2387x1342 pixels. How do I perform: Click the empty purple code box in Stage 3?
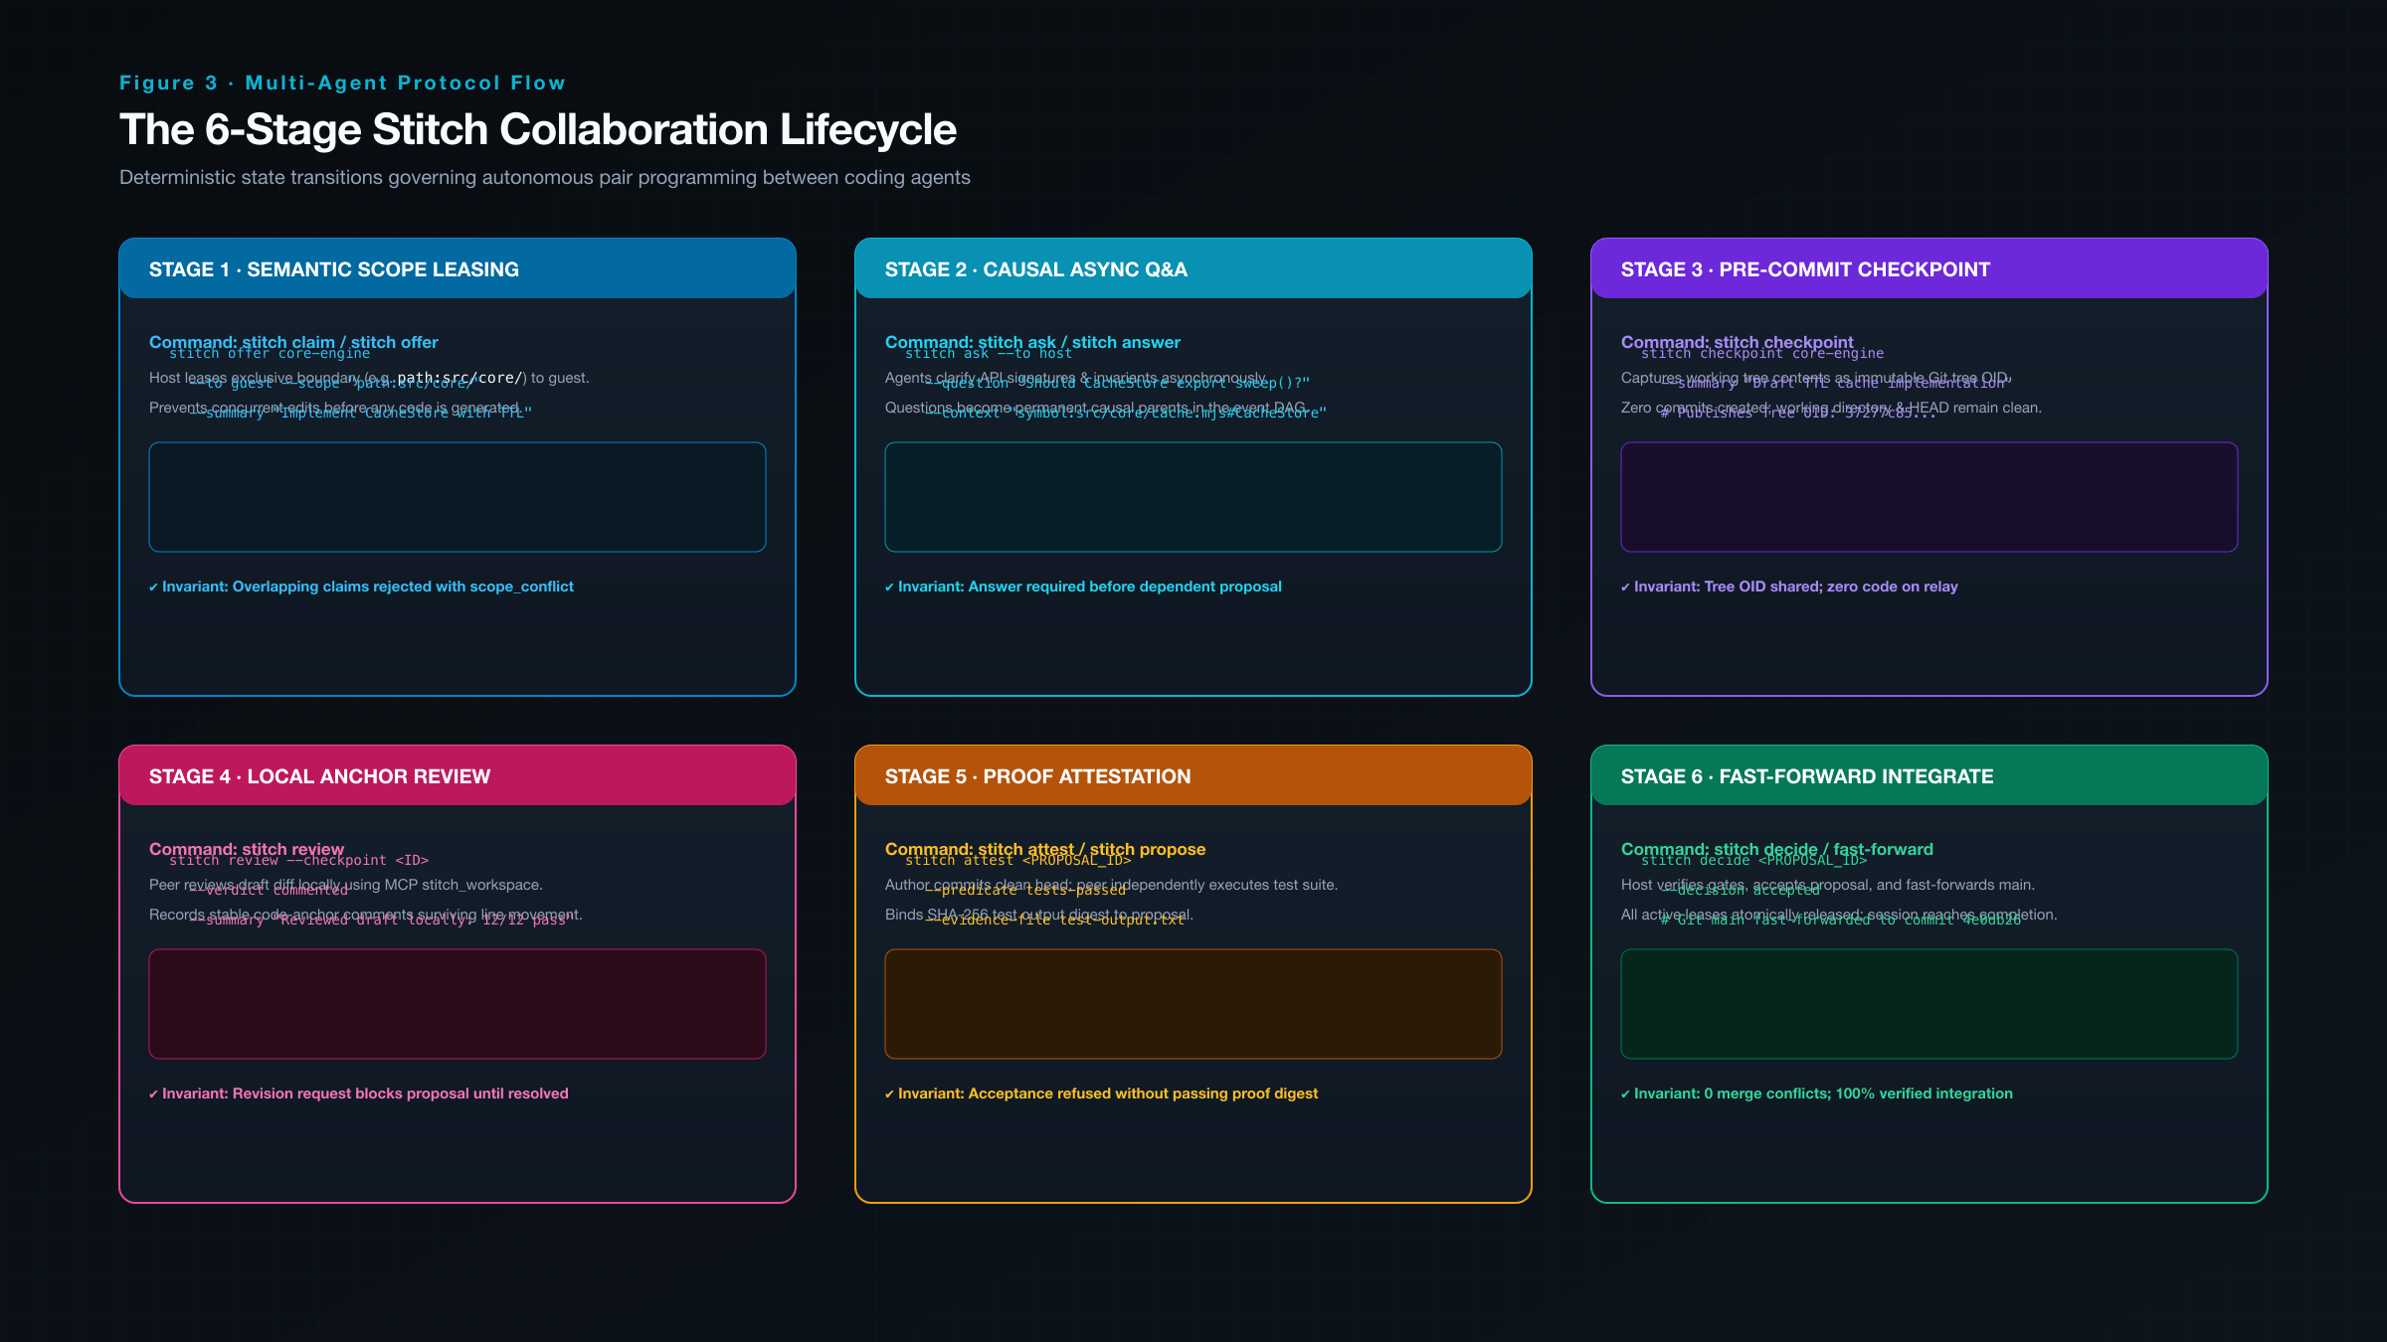pos(1929,497)
